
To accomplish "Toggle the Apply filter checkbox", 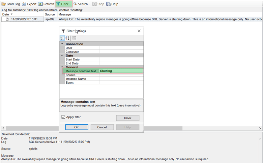I will click(x=63, y=117).
